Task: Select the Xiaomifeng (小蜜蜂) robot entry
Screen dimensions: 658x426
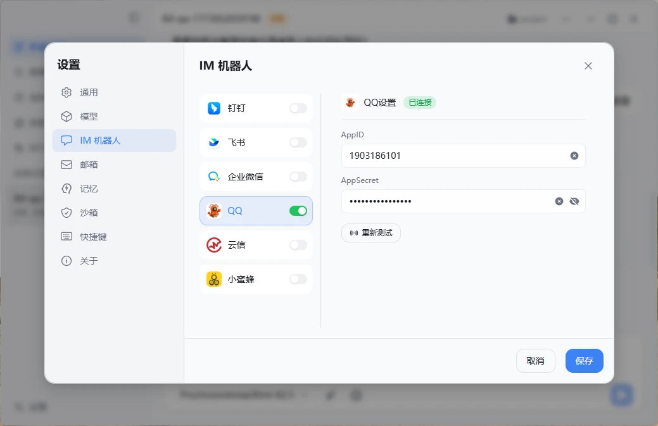Action: coord(244,279)
